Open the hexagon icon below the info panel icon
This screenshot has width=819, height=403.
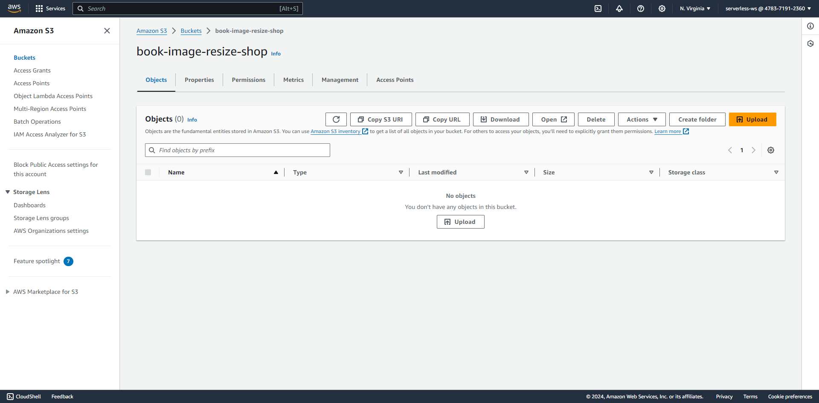[810, 43]
